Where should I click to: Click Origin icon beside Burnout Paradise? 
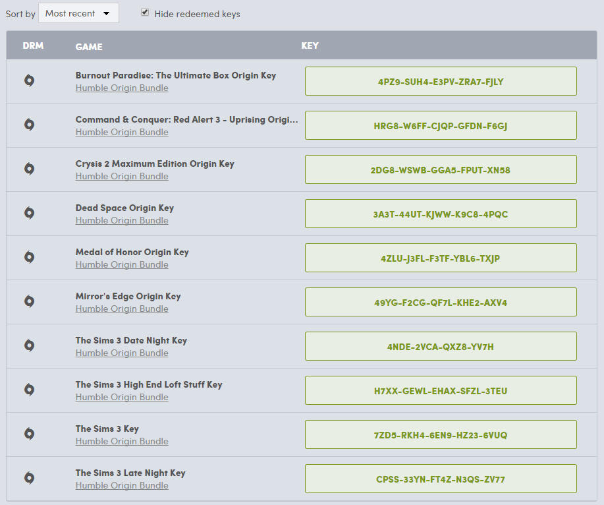point(29,80)
